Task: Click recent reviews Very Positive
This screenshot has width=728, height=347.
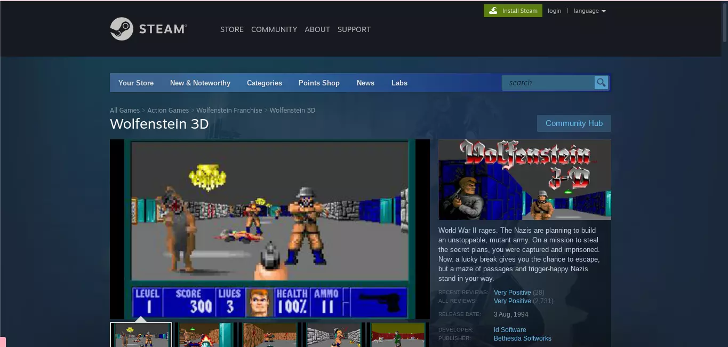Action: tap(512, 293)
